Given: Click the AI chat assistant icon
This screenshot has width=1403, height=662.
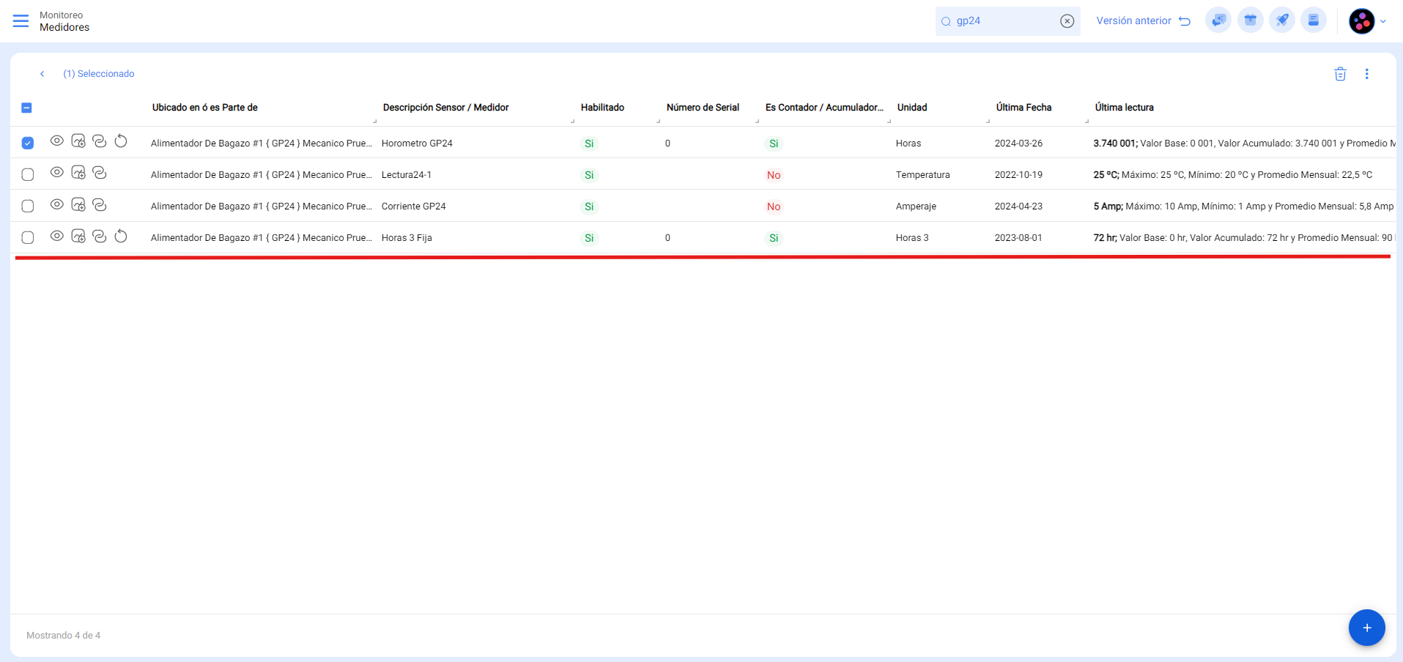Looking at the screenshot, I should pyautogui.click(x=1218, y=21).
